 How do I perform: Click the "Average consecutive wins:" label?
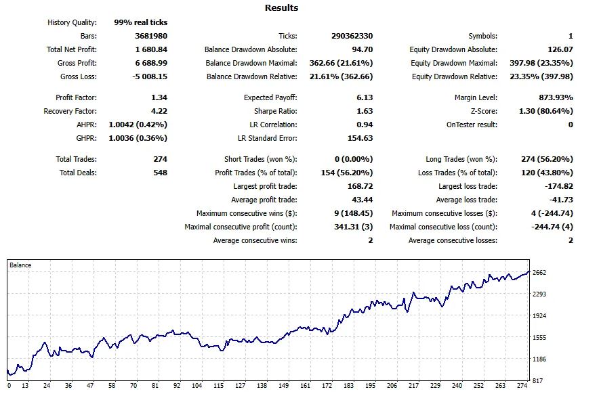pos(255,240)
